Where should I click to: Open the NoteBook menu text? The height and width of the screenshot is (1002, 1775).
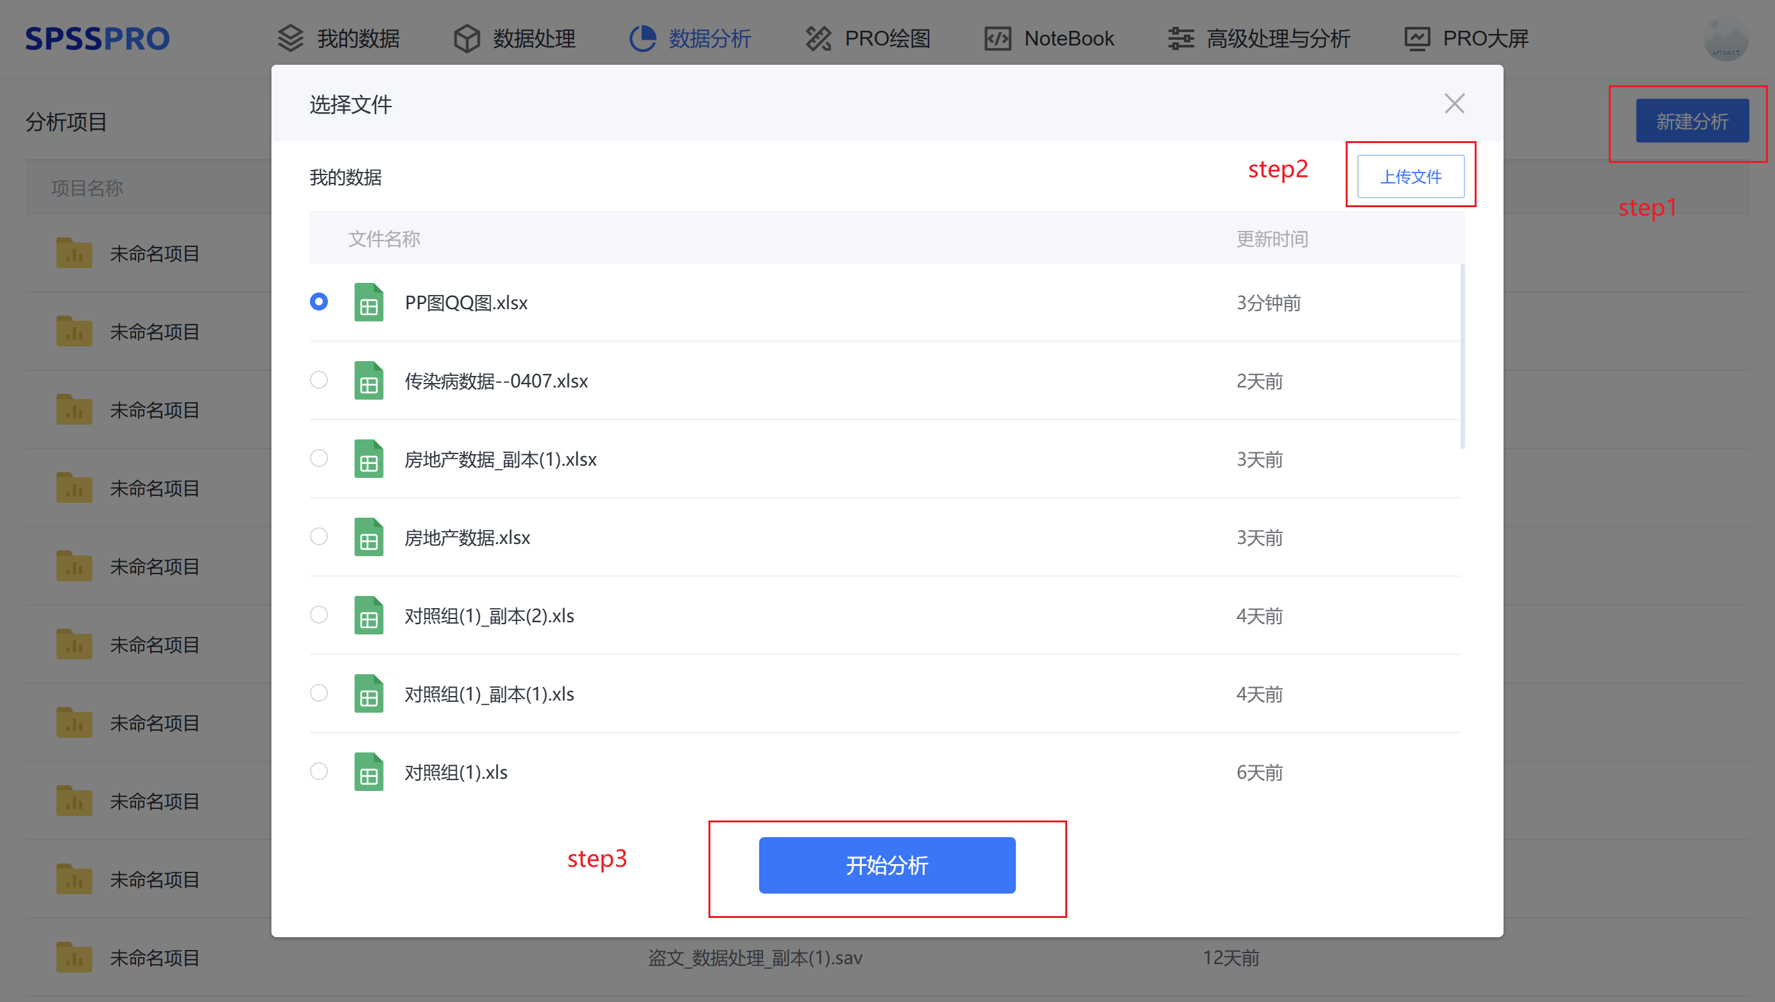pos(1068,38)
